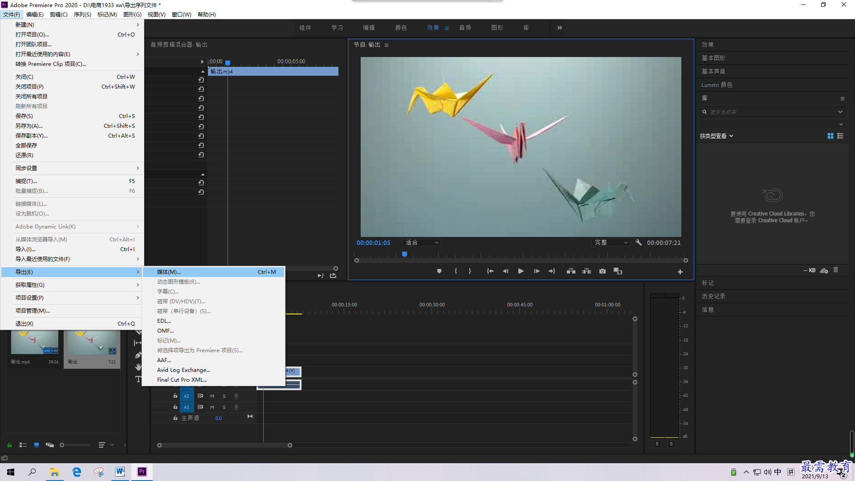The height and width of the screenshot is (481, 855).
Task: Open Program monitor settings wrench
Action: coord(639,242)
